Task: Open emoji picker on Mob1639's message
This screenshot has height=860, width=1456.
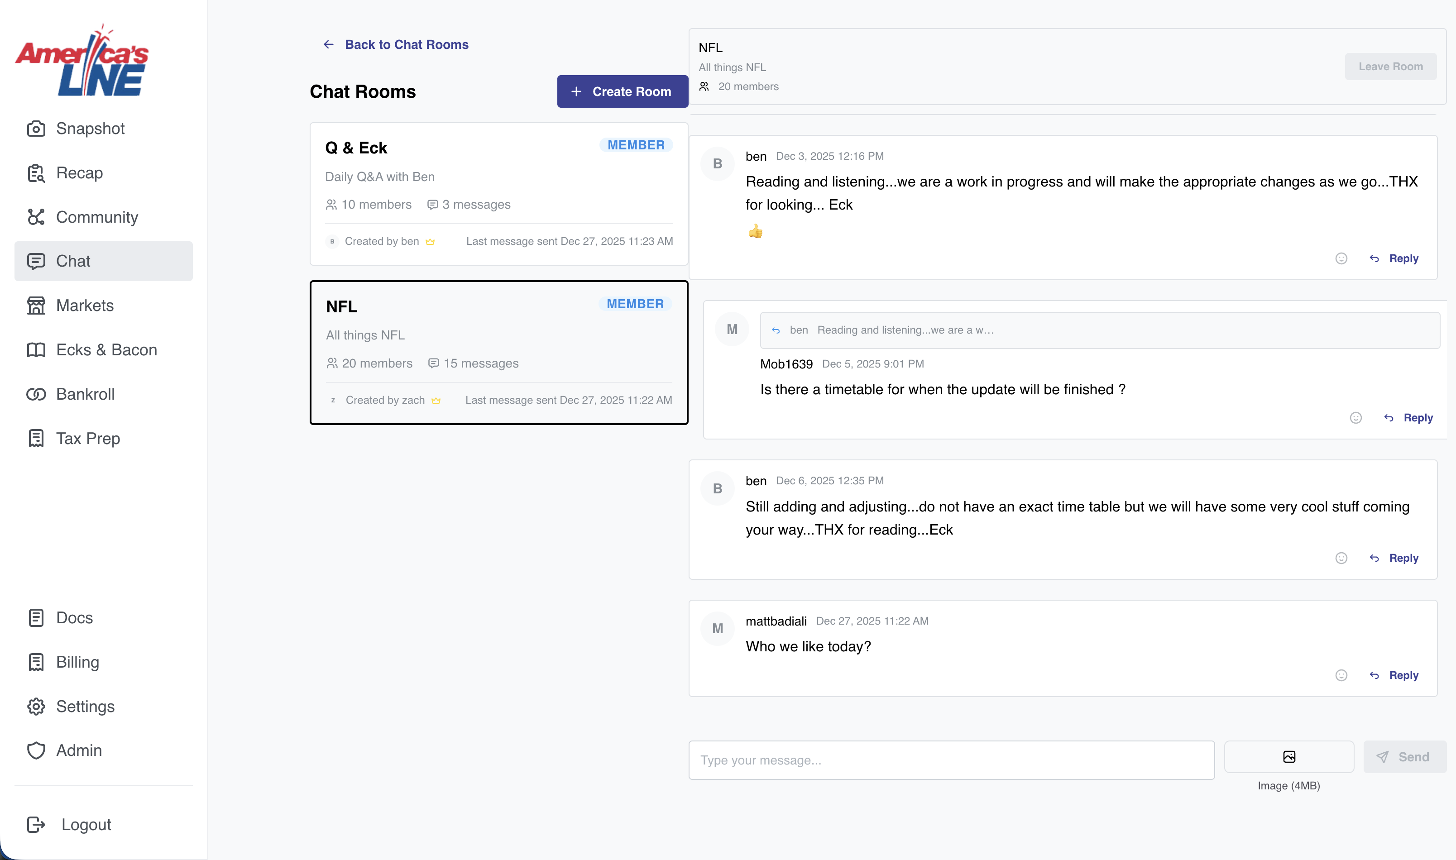Action: coord(1356,417)
